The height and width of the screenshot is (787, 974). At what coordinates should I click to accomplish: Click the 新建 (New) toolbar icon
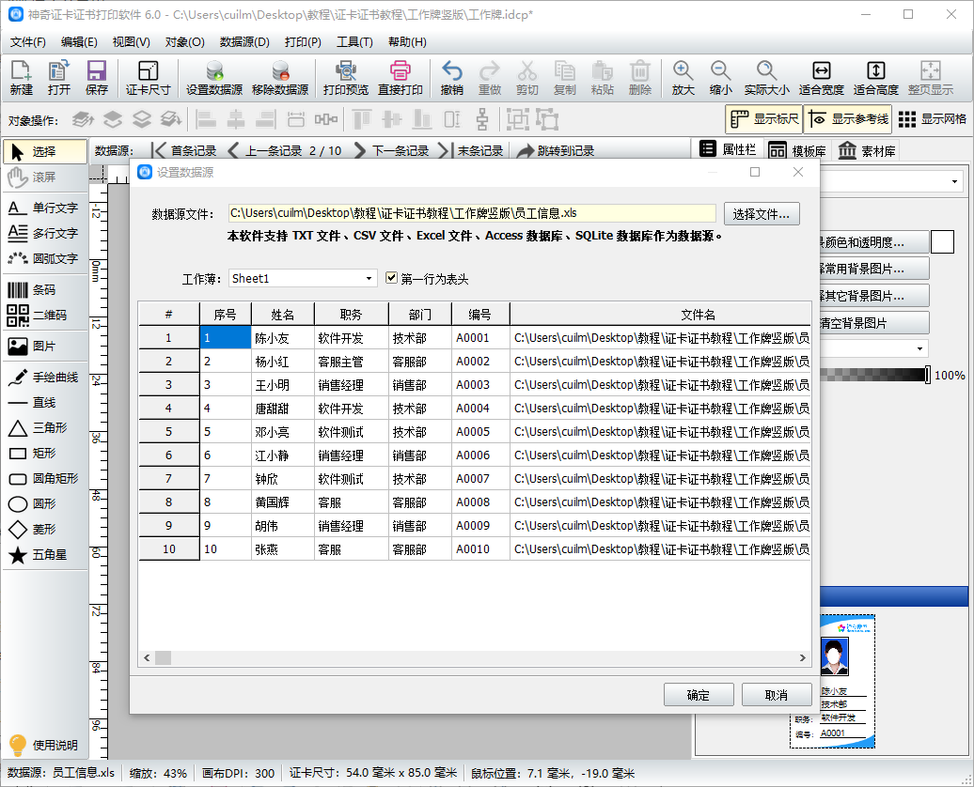click(x=21, y=78)
